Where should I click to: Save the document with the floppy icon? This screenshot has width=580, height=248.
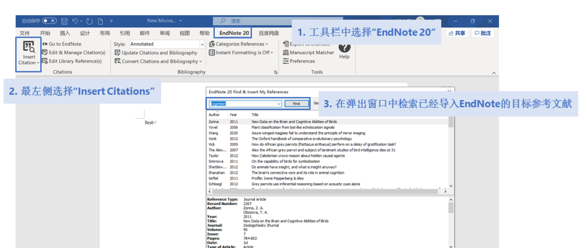[64, 21]
